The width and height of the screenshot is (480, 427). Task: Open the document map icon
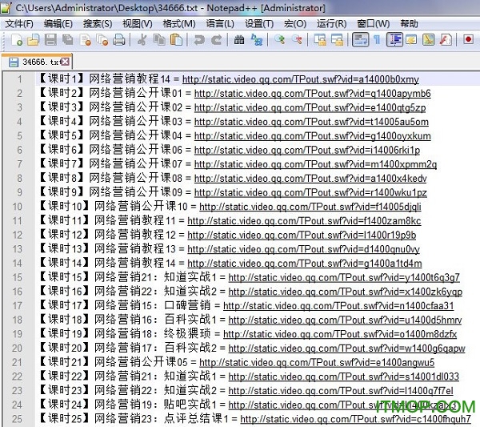pos(428,40)
